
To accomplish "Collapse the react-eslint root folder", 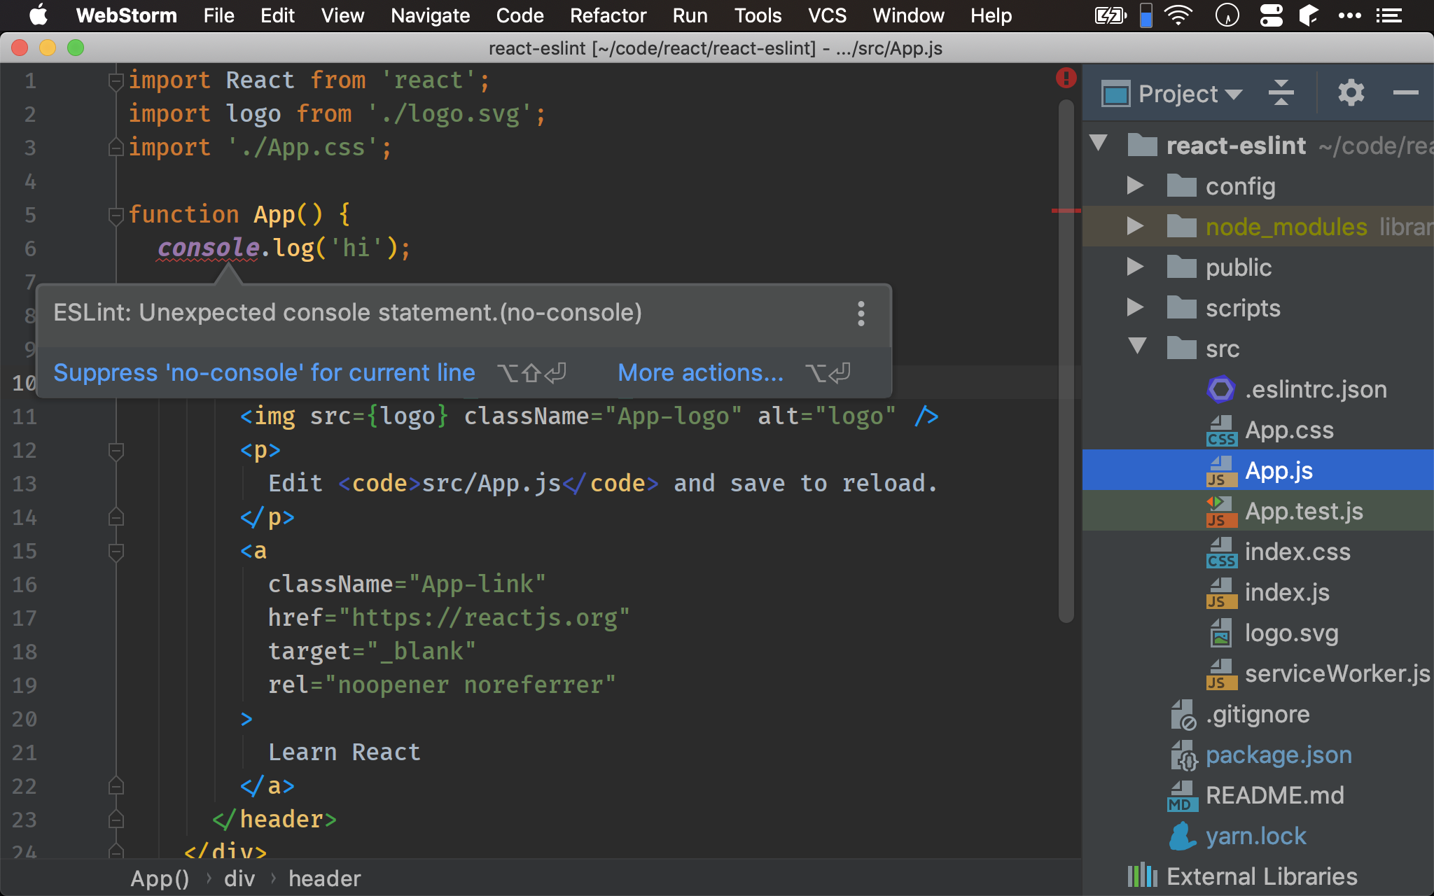I will [x=1099, y=143].
